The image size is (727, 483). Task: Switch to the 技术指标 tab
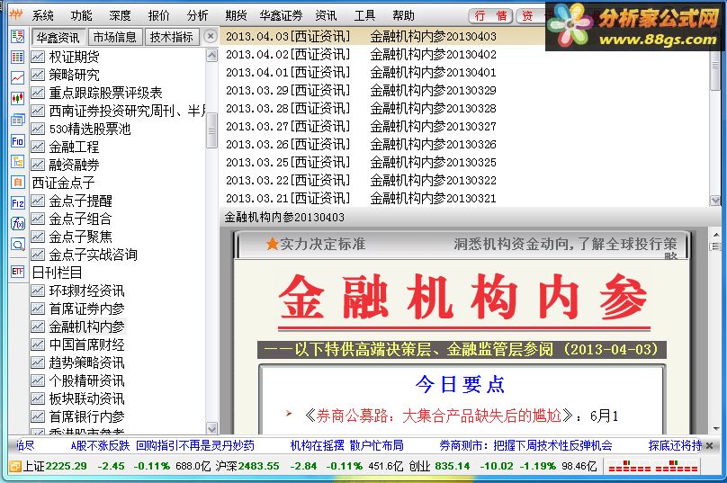click(x=172, y=37)
